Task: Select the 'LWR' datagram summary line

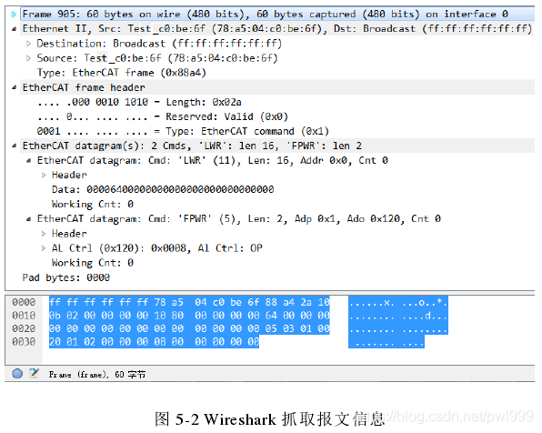Action: (213, 160)
